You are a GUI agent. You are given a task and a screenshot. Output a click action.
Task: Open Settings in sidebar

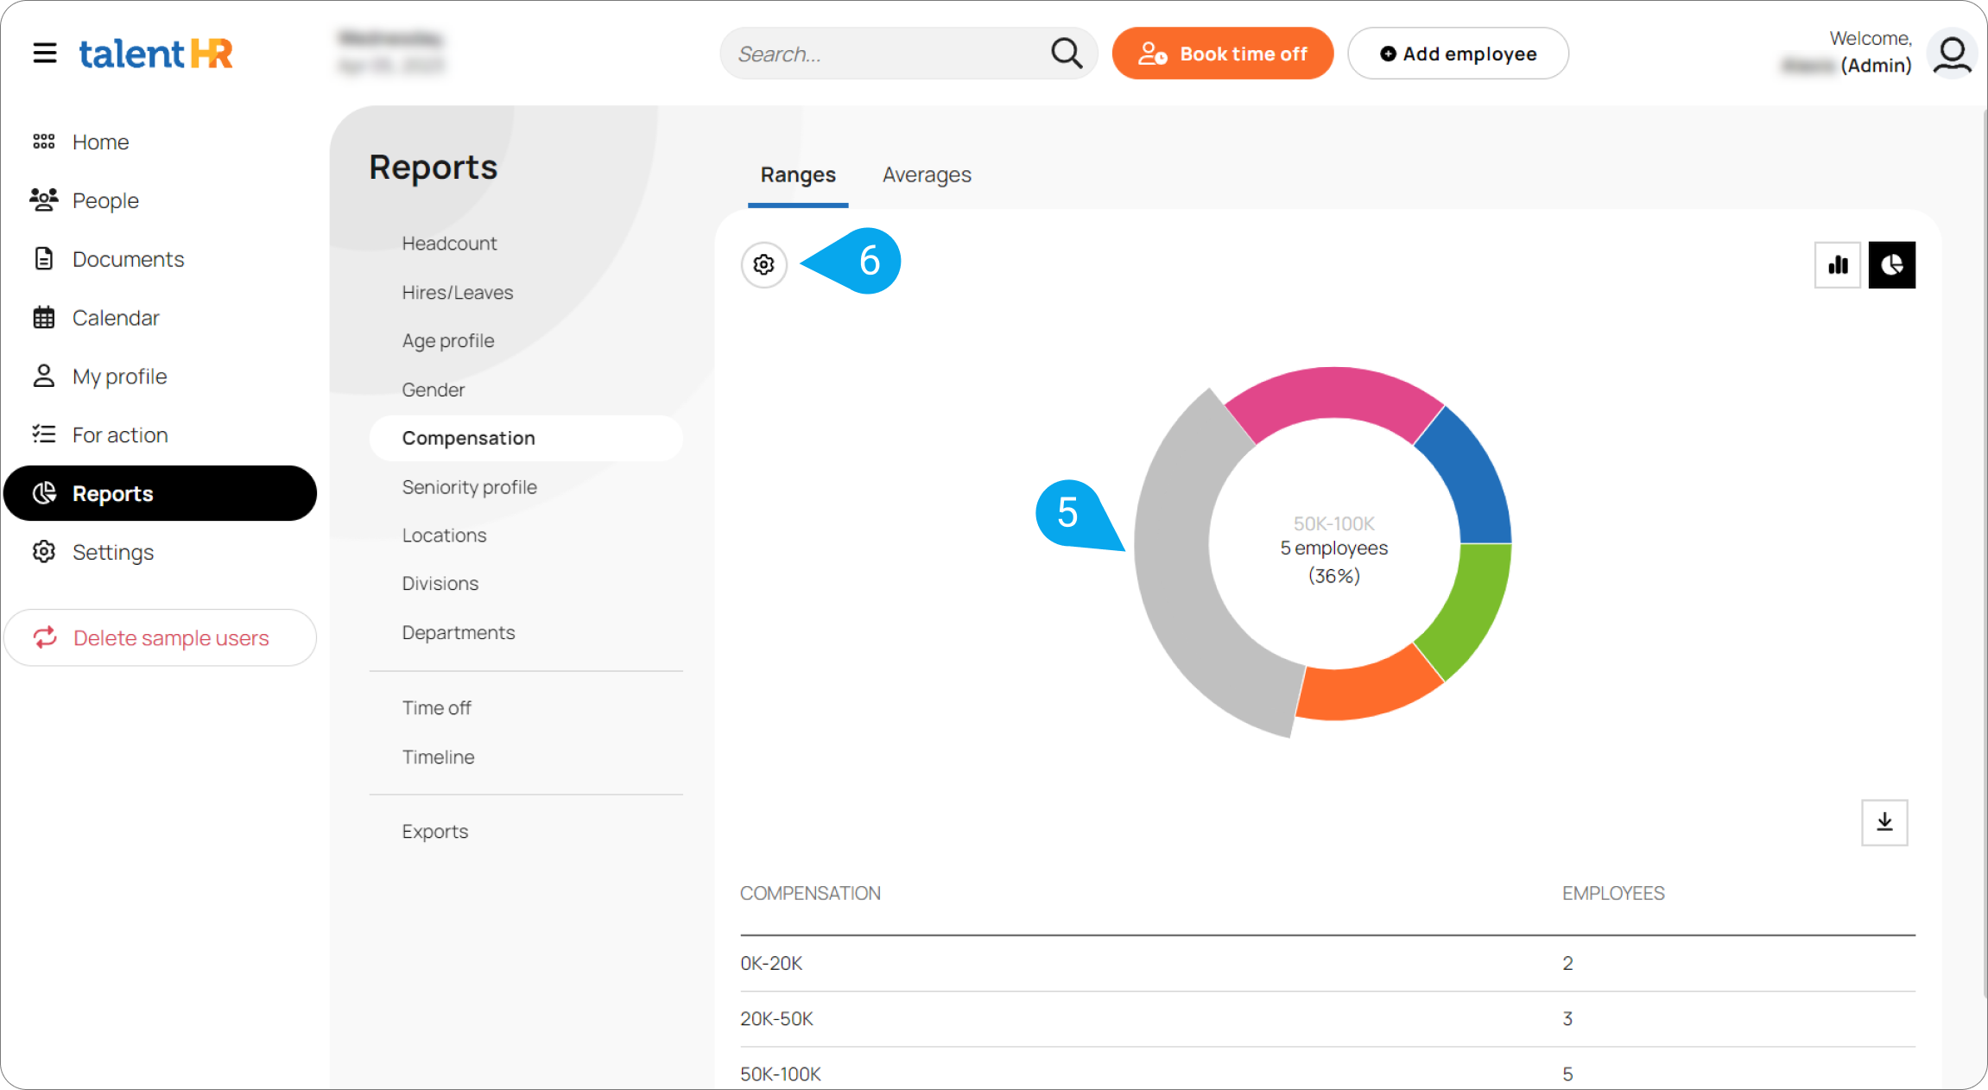92,552
